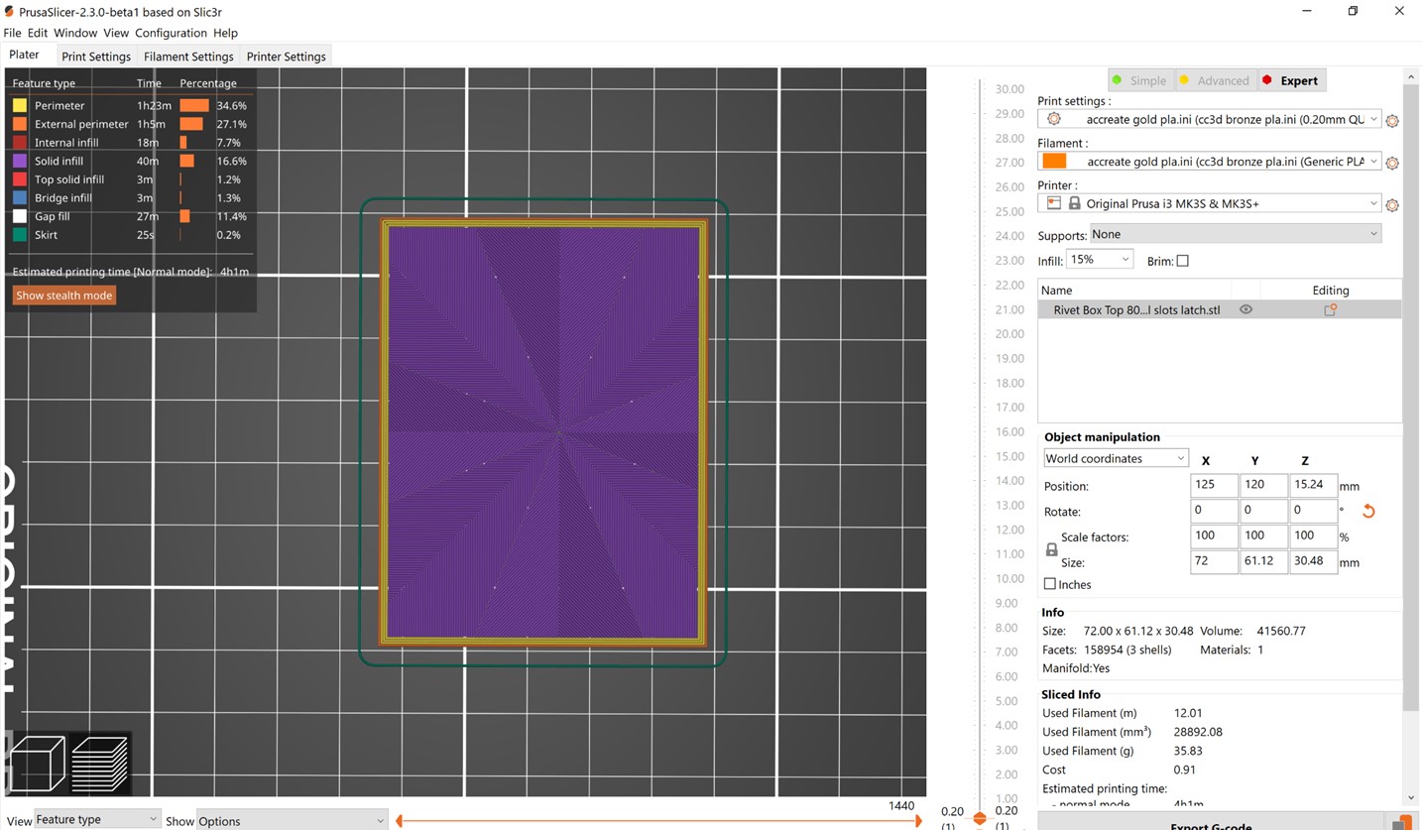Unlock uniform scaling with the padlock icon
Image resolution: width=1423 pixels, height=830 pixels.
click(x=1050, y=549)
